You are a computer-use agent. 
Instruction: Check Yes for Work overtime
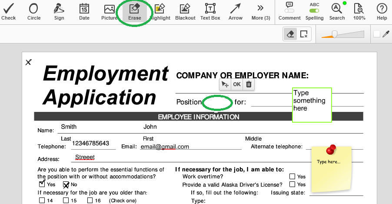292,176
